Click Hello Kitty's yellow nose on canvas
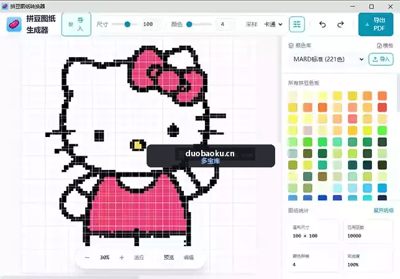400x279 pixels. [138, 145]
